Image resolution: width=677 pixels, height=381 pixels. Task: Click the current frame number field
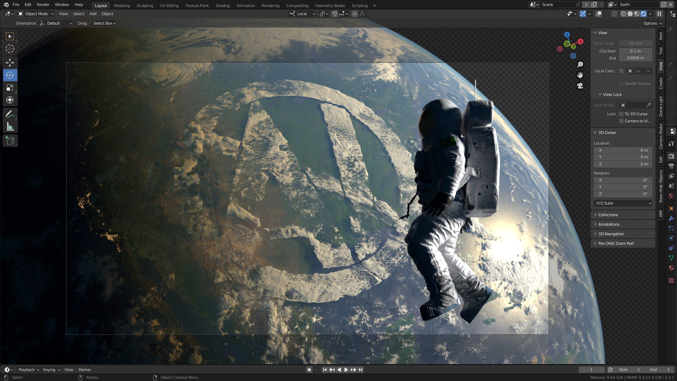pyautogui.click(x=591, y=370)
